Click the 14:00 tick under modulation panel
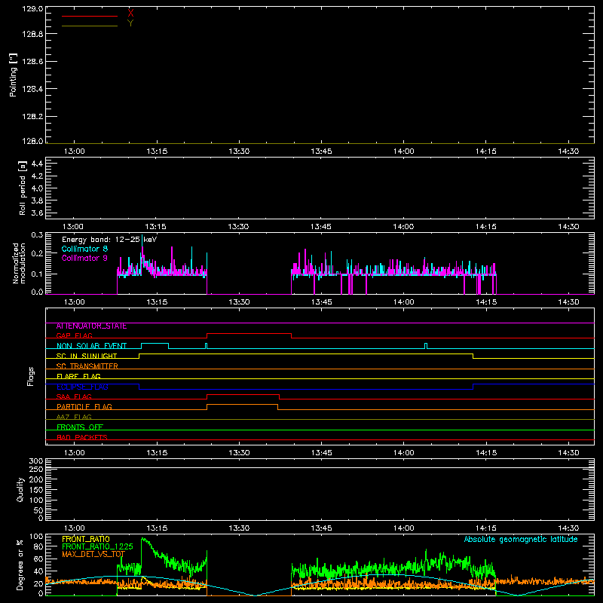Viewport: 603px width, 603px height. click(x=403, y=302)
